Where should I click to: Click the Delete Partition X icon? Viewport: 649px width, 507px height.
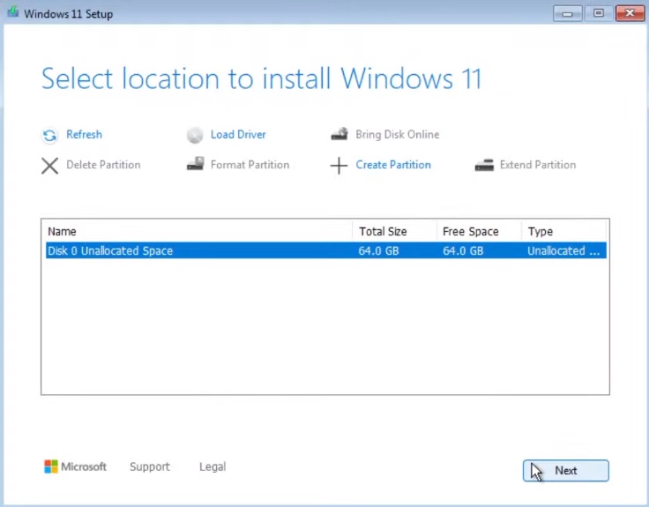pos(49,166)
